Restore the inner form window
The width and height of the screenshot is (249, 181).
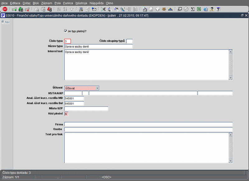[242, 15]
